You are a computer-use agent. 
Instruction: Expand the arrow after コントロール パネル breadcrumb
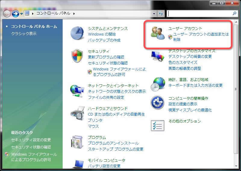coord(74,14)
